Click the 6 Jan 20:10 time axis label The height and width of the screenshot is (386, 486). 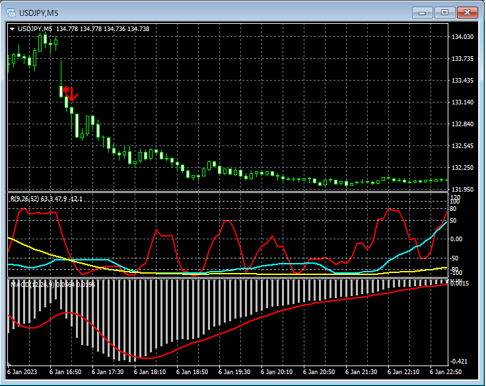[277, 371]
